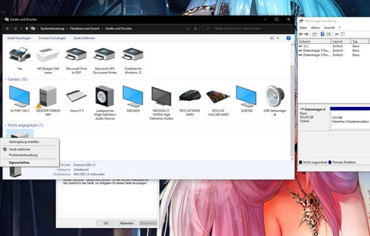The image size is (370, 236).
Task: Click the Layout column header
Action: pyautogui.click(x=341, y=41)
